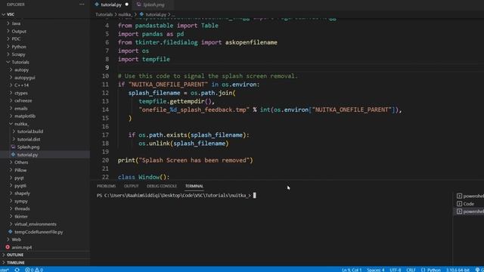The width and height of the screenshot is (484, 272).
Task: Open the tkinter folder
Action: tap(21, 216)
